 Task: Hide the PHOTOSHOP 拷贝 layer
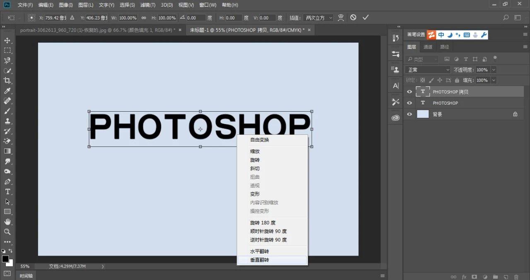410,92
